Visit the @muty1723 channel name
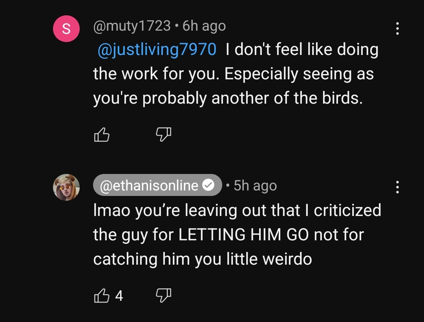 tap(132, 26)
